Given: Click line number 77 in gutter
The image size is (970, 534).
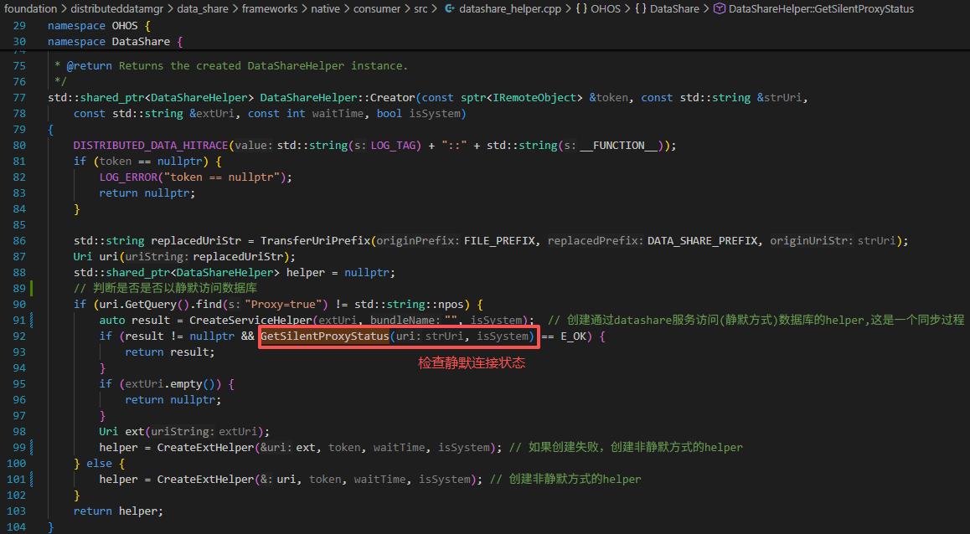Looking at the screenshot, I should 19,98.
